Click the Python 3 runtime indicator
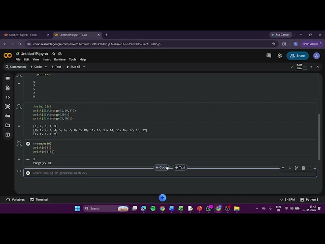The image size is (325, 244). tap(309, 200)
